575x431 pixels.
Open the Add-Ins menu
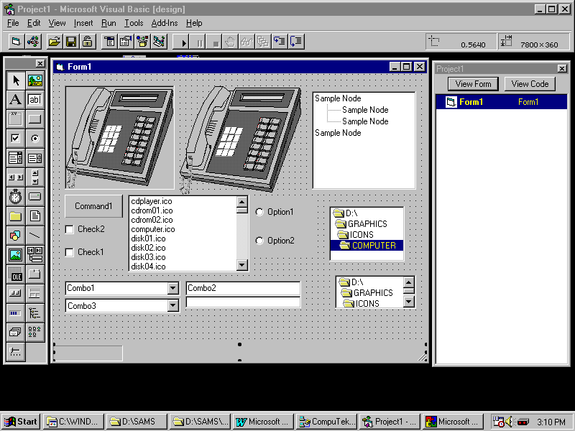tap(165, 23)
